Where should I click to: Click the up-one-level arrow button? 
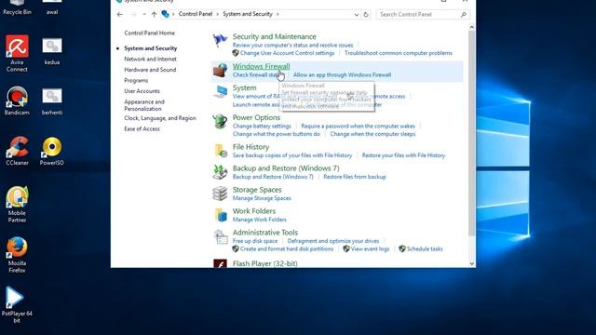tap(154, 15)
